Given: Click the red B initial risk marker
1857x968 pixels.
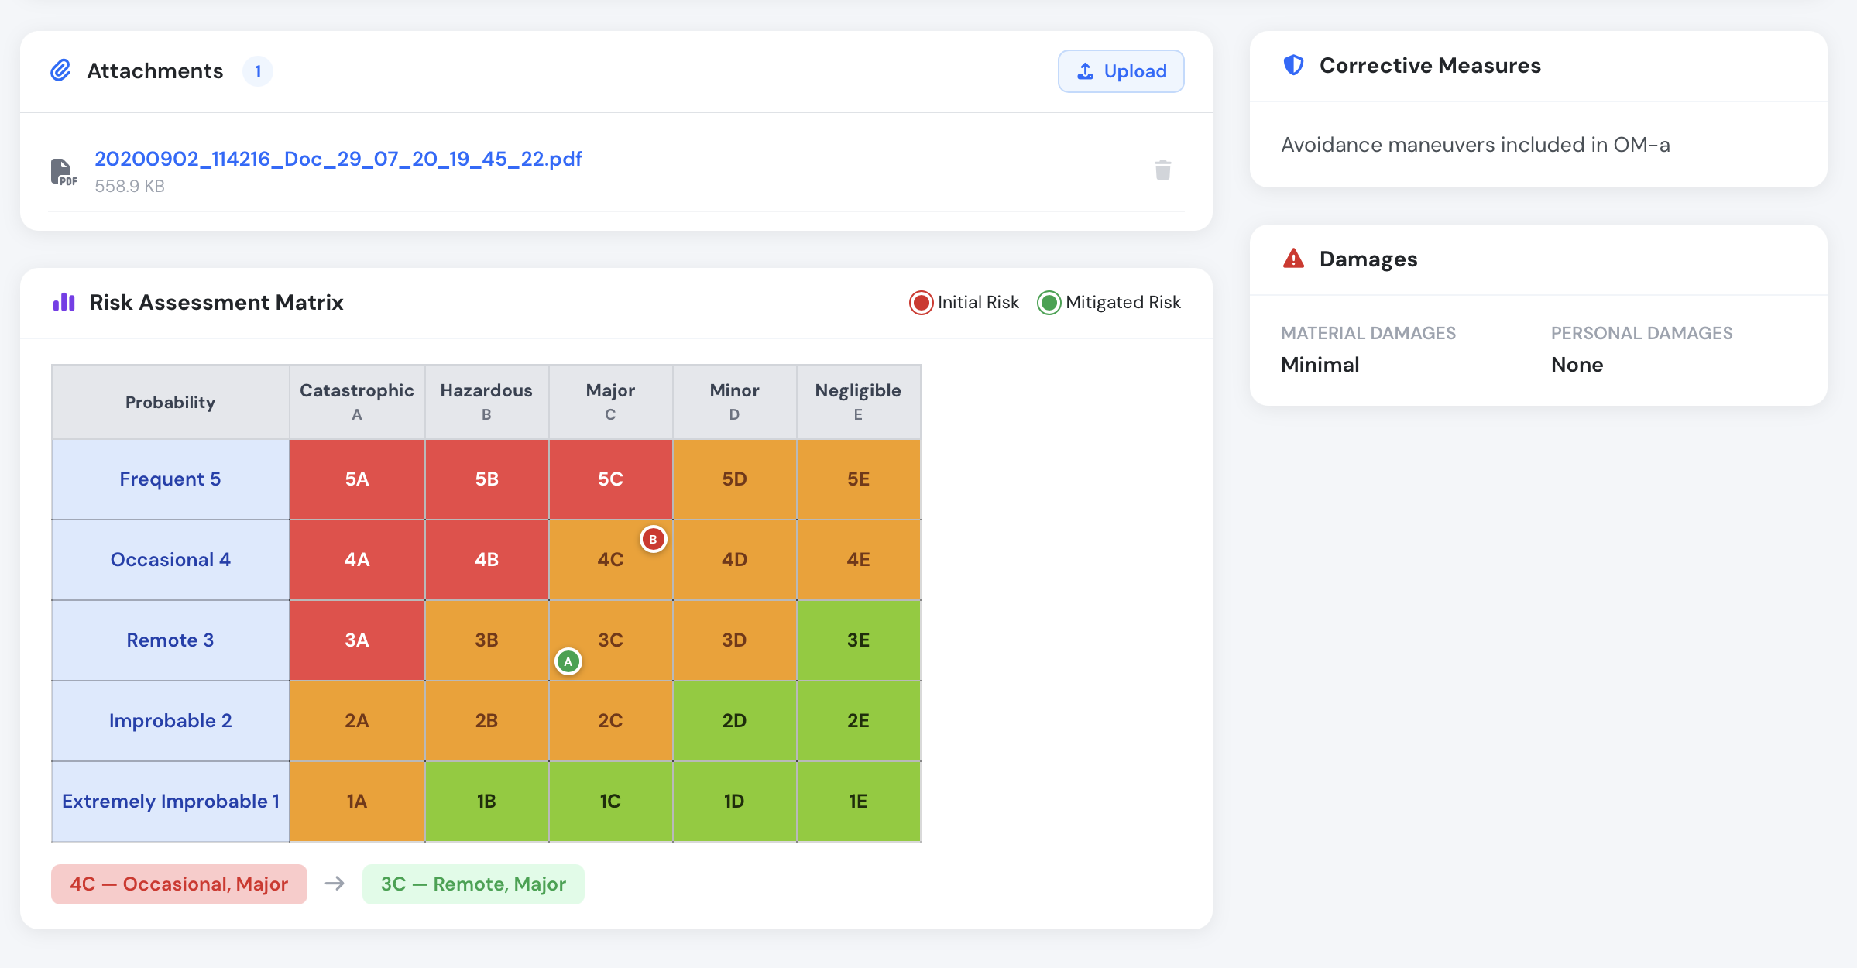Looking at the screenshot, I should (653, 539).
